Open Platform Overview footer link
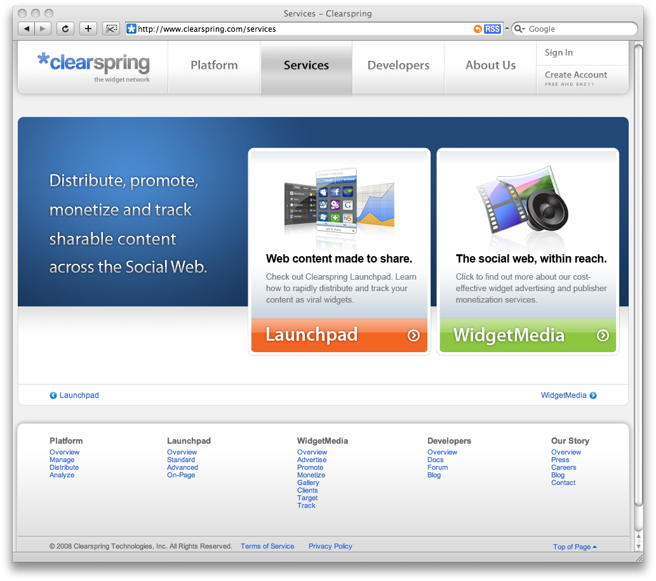The height and width of the screenshot is (581, 656). tap(64, 452)
